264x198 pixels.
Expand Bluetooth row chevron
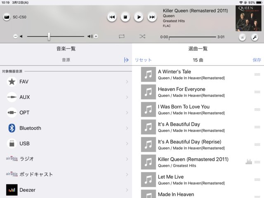pyautogui.click(x=127, y=128)
